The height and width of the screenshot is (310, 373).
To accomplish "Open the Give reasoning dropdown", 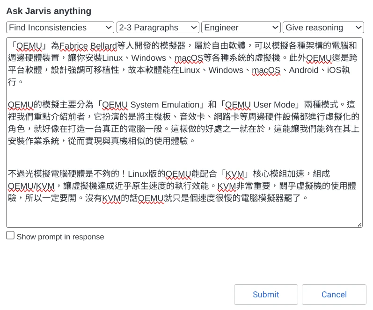I will (x=323, y=28).
